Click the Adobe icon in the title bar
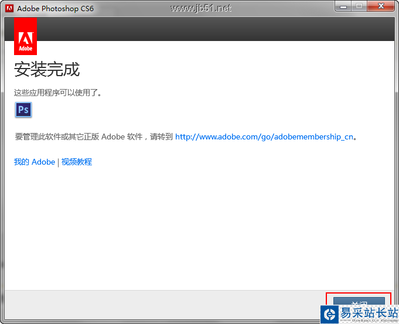The image size is (399, 324). 9,8
